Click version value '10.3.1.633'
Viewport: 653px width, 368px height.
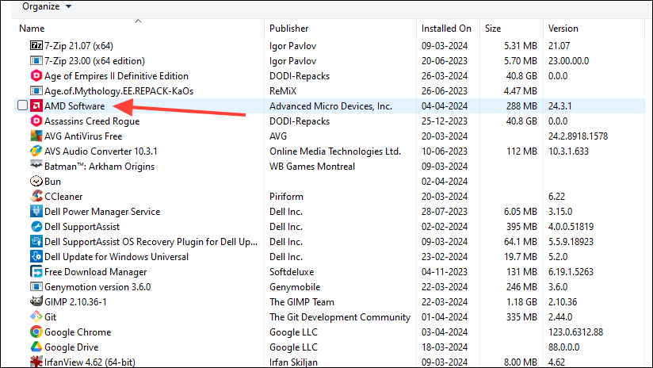click(568, 151)
